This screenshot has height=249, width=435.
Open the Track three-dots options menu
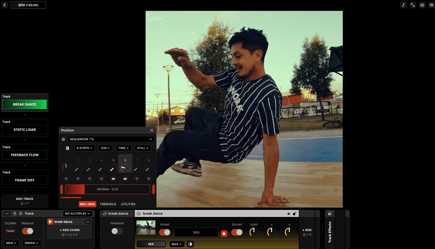[x=7, y=213]
